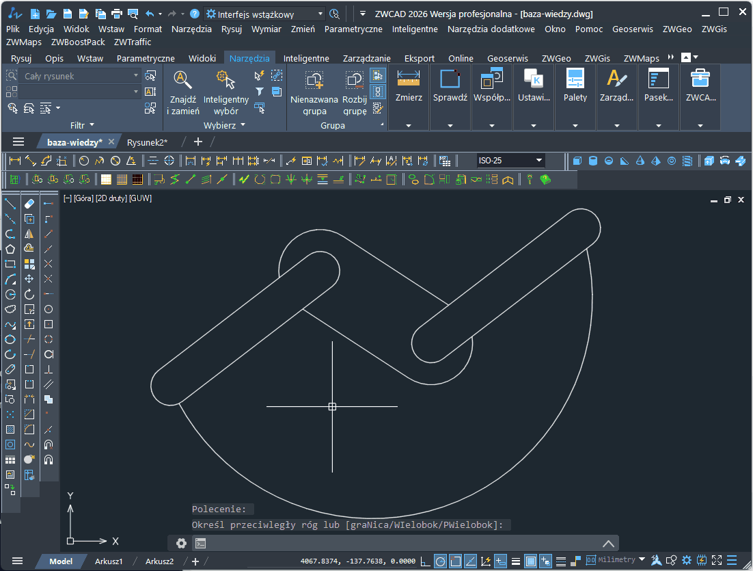The height and width of the screenshot is (571, 753).
Task: Toggle ortho mode in status bar
Action: click(x=425, y=561)
